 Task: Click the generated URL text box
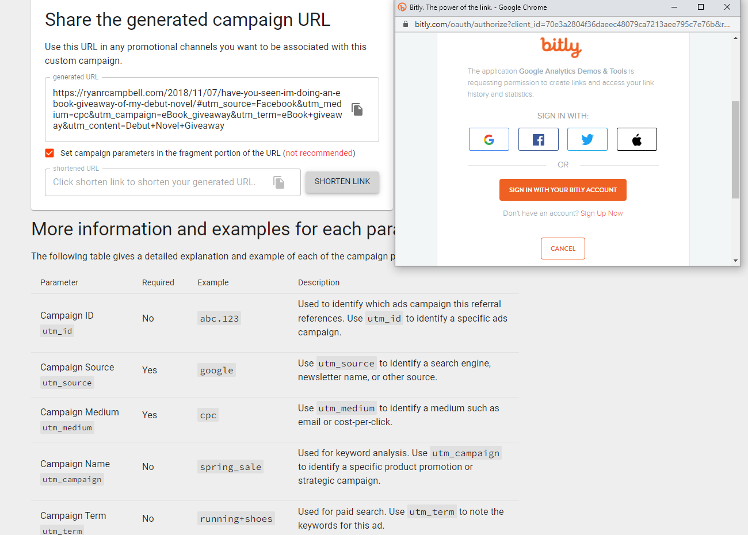212,109
